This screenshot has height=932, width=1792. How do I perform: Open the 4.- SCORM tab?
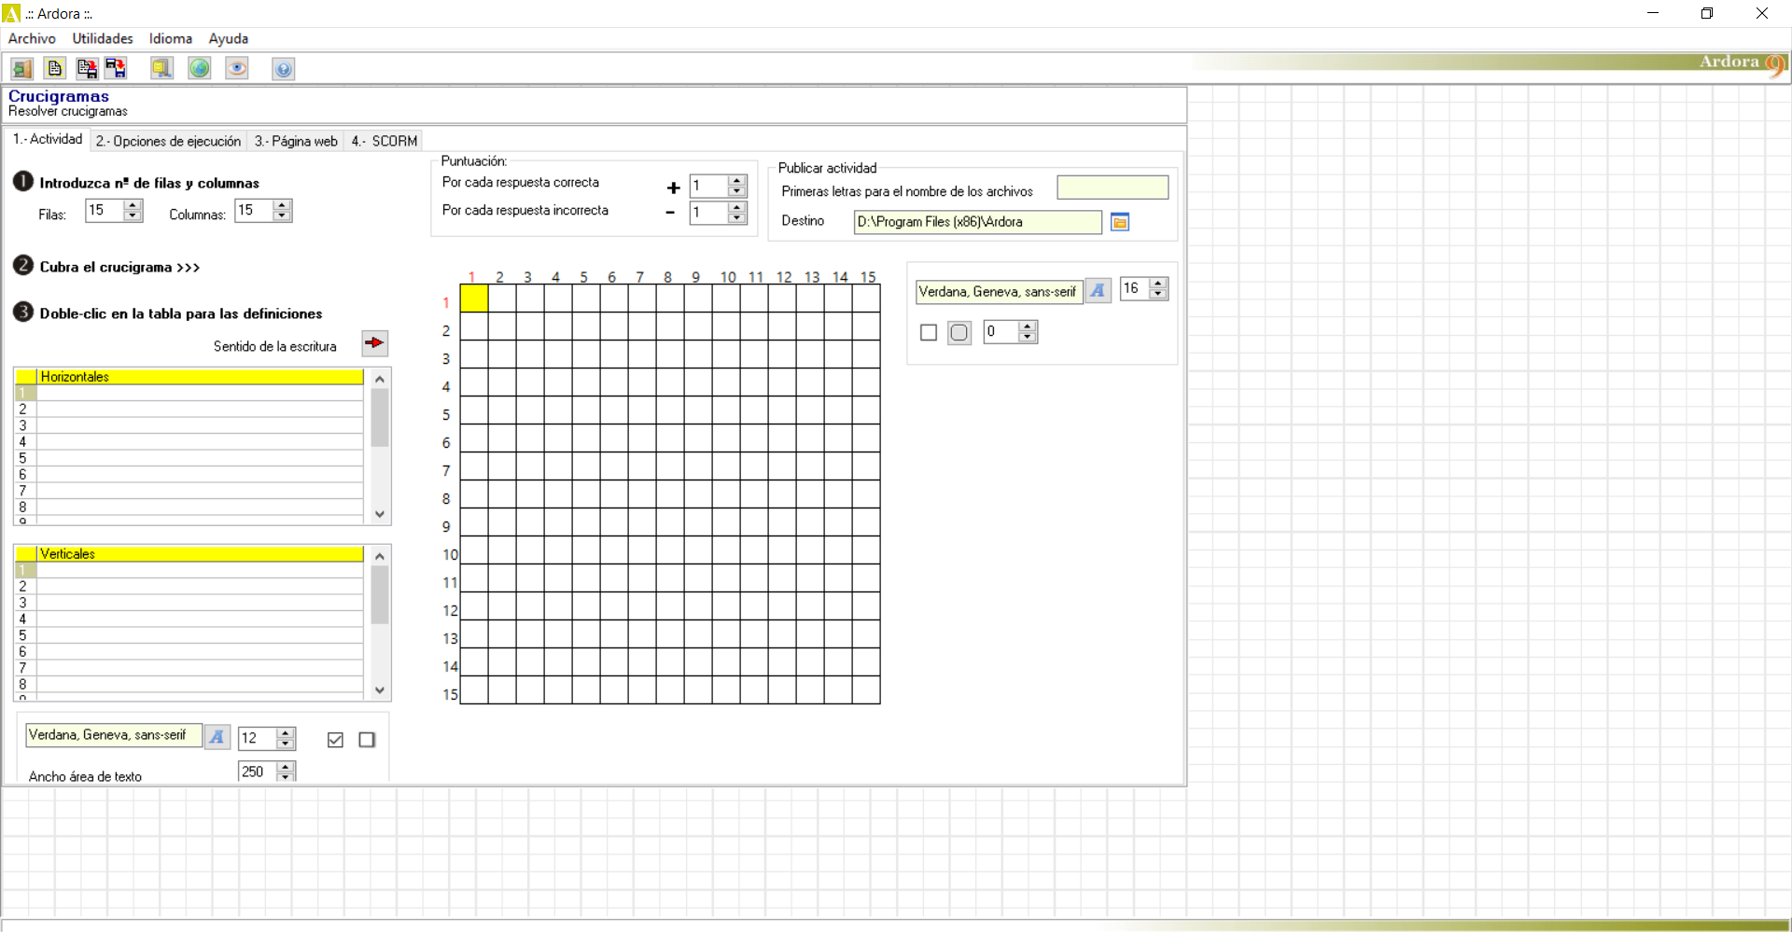tap(383, 140)
